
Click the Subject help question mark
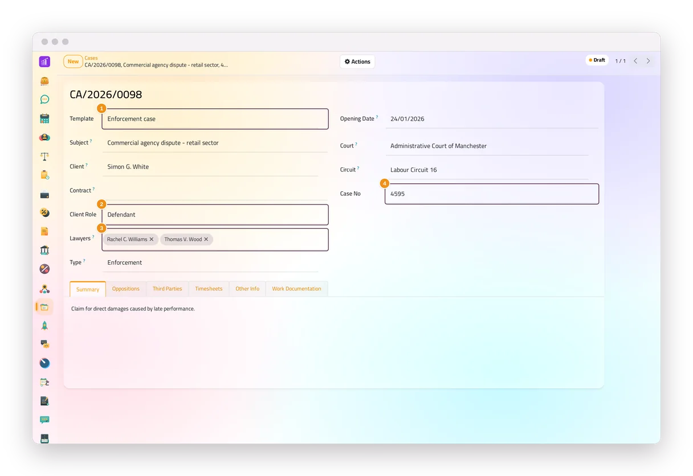click(91, 141)
